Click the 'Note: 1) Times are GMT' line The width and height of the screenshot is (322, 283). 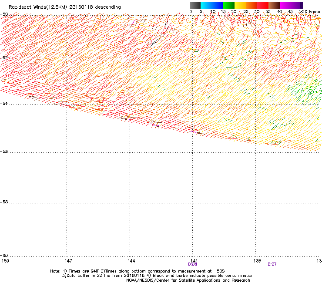point(138,271)
